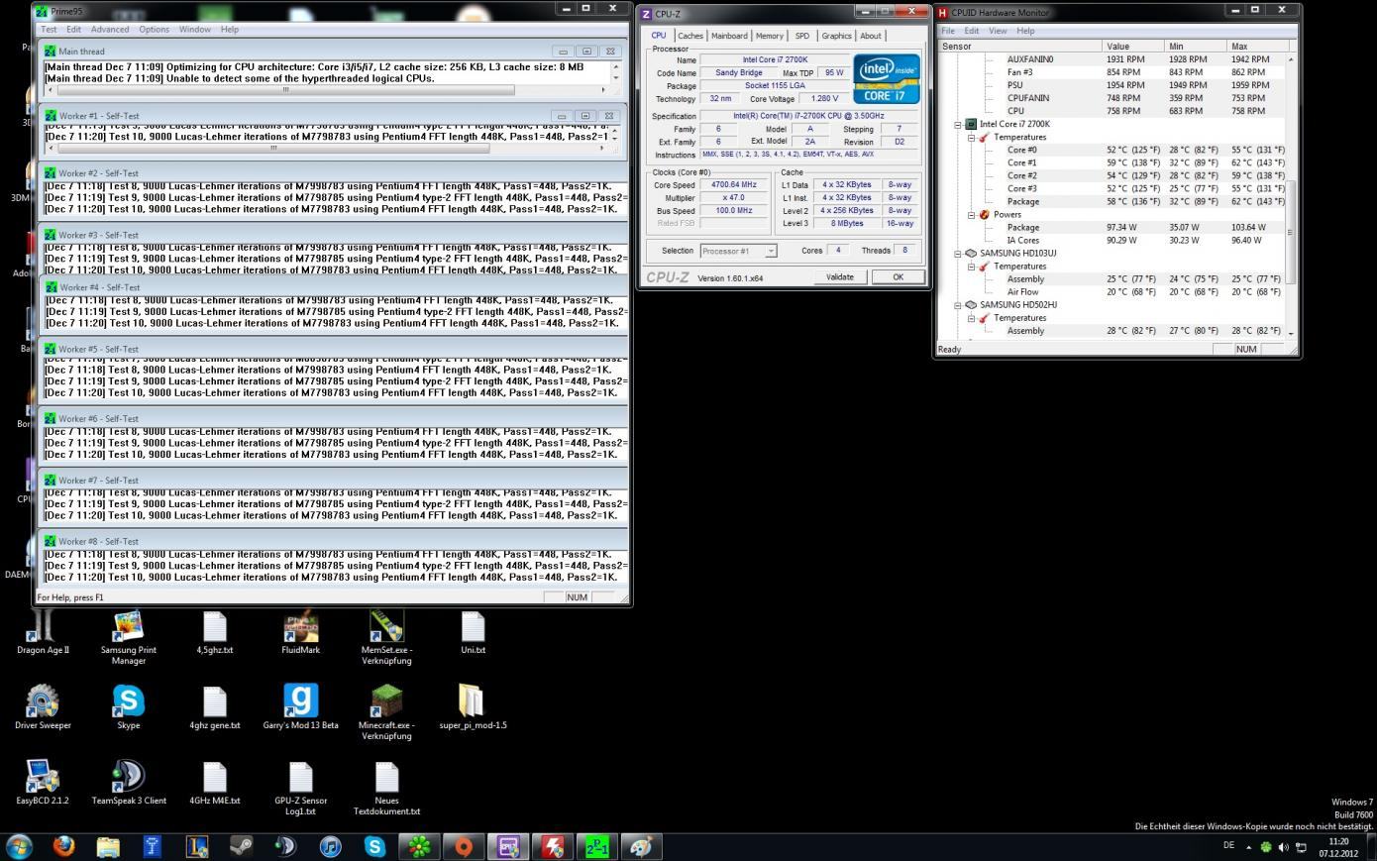Viewport: 1377px width, 861px height.
Task: Click the Value column header in HWMonitor
Action: [1132, 47]
